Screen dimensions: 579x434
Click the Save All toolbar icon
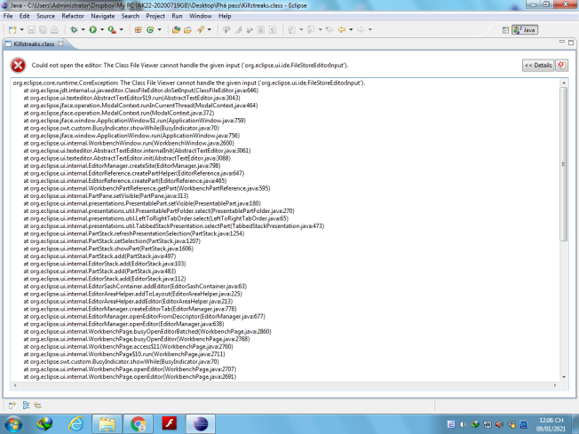[x=43, y=30]
